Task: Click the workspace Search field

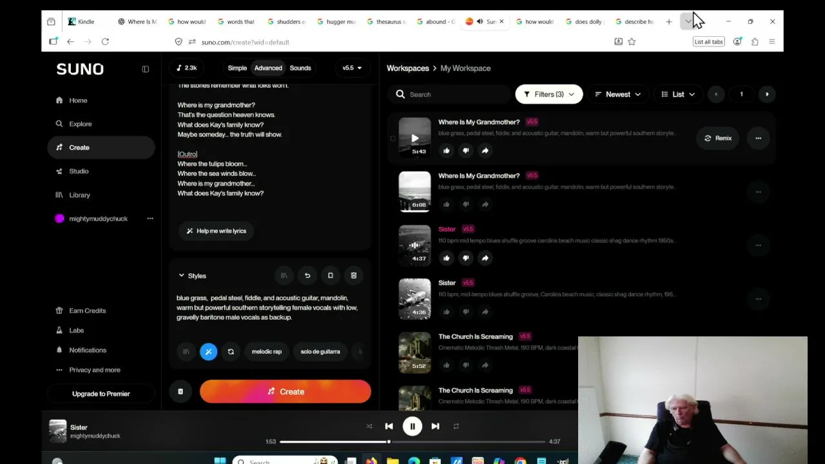Action: click(449, 95)
